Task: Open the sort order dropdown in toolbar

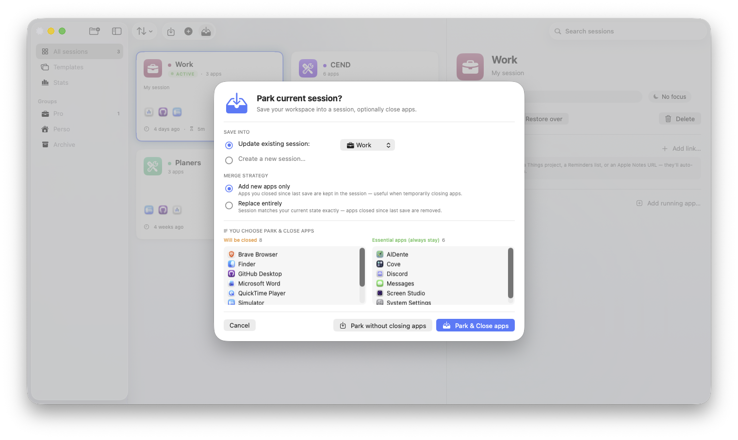Action: click(x=145, y=31)
